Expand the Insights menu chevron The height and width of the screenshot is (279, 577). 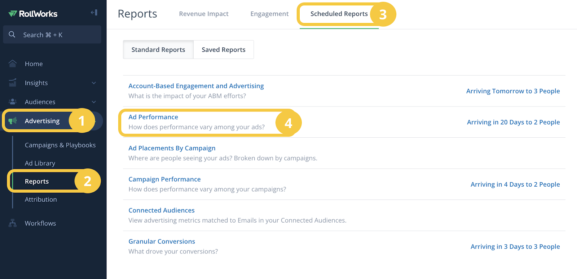click(x=94, y=83)
